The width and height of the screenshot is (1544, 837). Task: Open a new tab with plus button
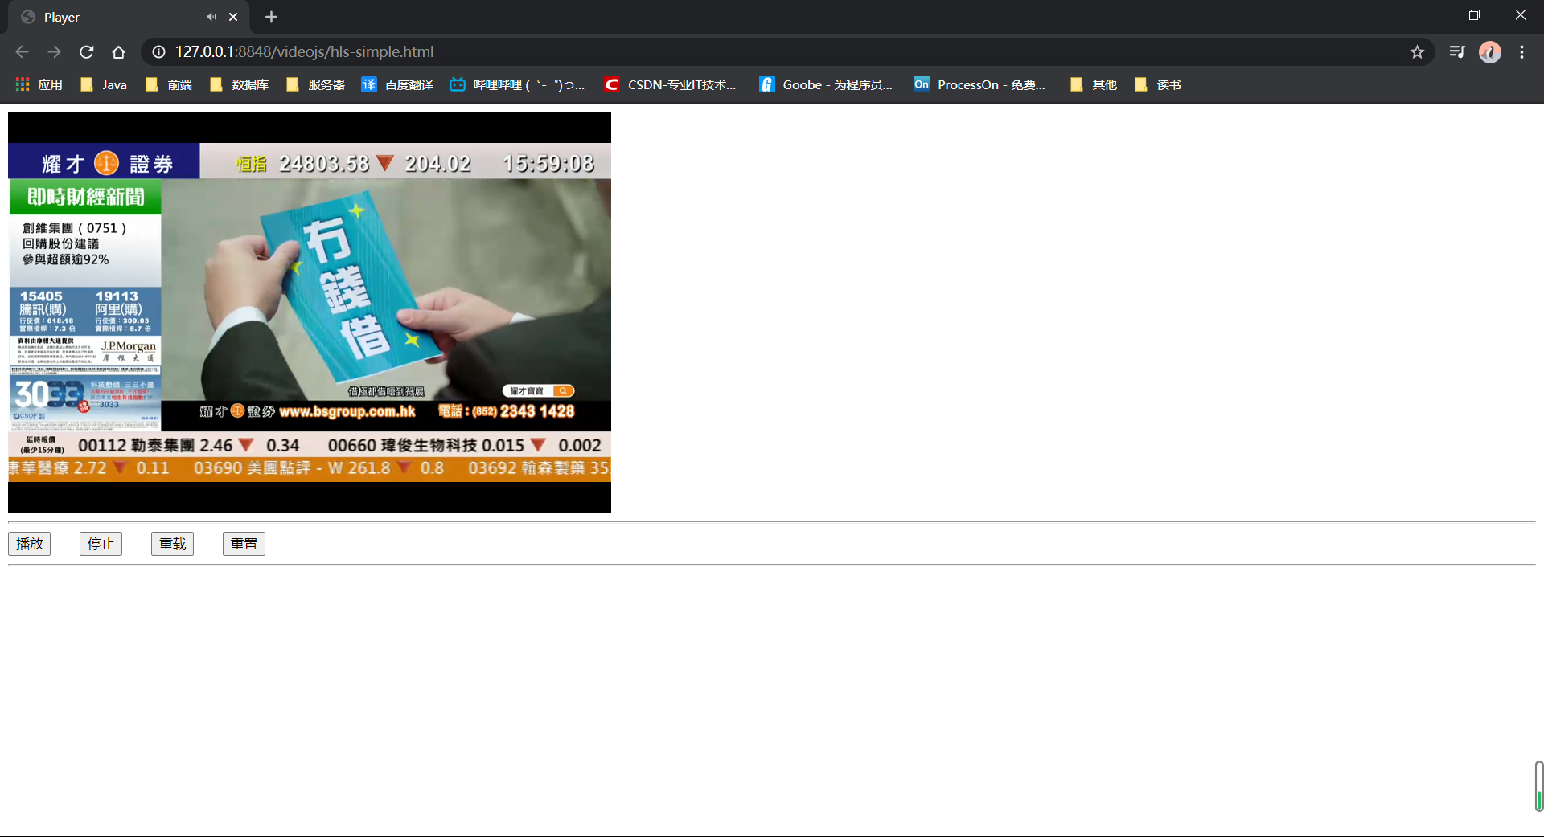[x=271, y=17]
